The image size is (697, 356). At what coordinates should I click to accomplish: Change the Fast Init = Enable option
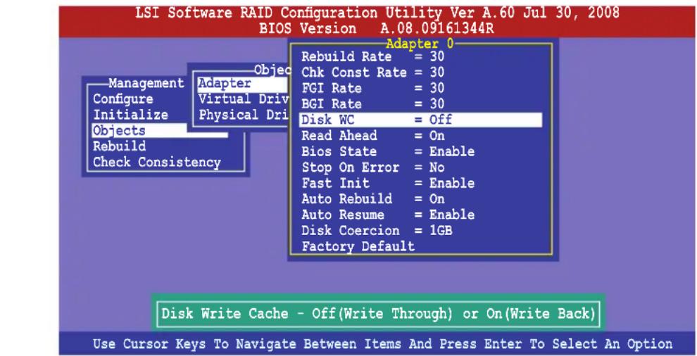[x=388, y=183]
